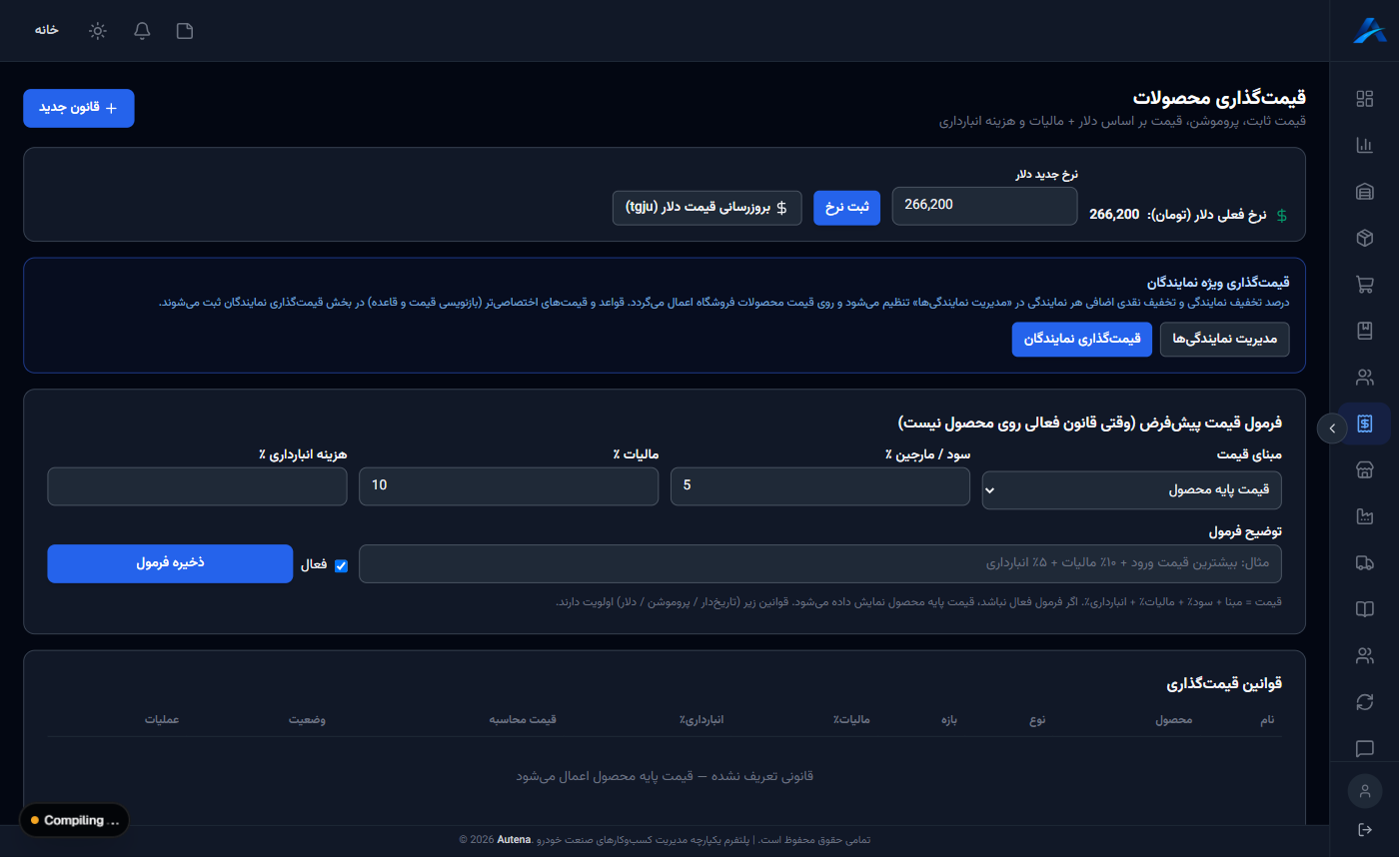Open the storefront icon in sidebar
The width and height of the screenshot is (1399, 857).
tap(1364, 470)
